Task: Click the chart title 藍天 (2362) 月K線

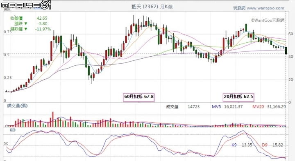Action: (x=152, y=7)
